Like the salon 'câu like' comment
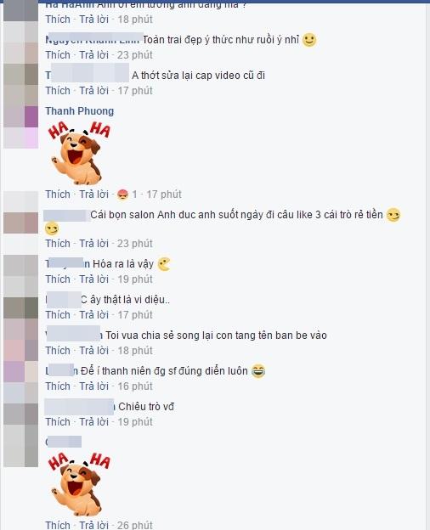Viewport: 430px width, 530px height. pos(58,244)
